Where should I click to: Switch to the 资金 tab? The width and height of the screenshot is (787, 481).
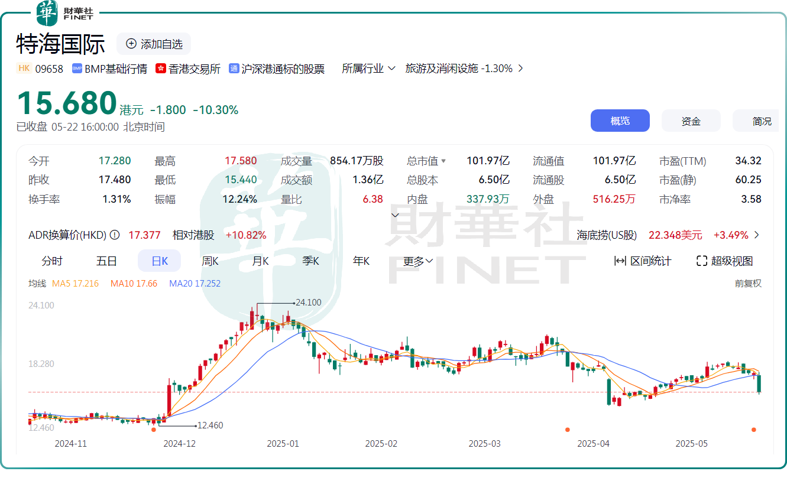[691, 121]
